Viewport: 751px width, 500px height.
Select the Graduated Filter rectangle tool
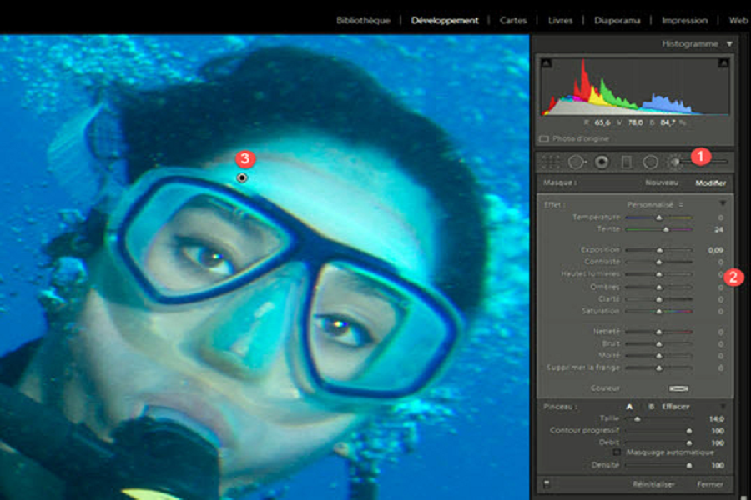click(x=626, y=162)
